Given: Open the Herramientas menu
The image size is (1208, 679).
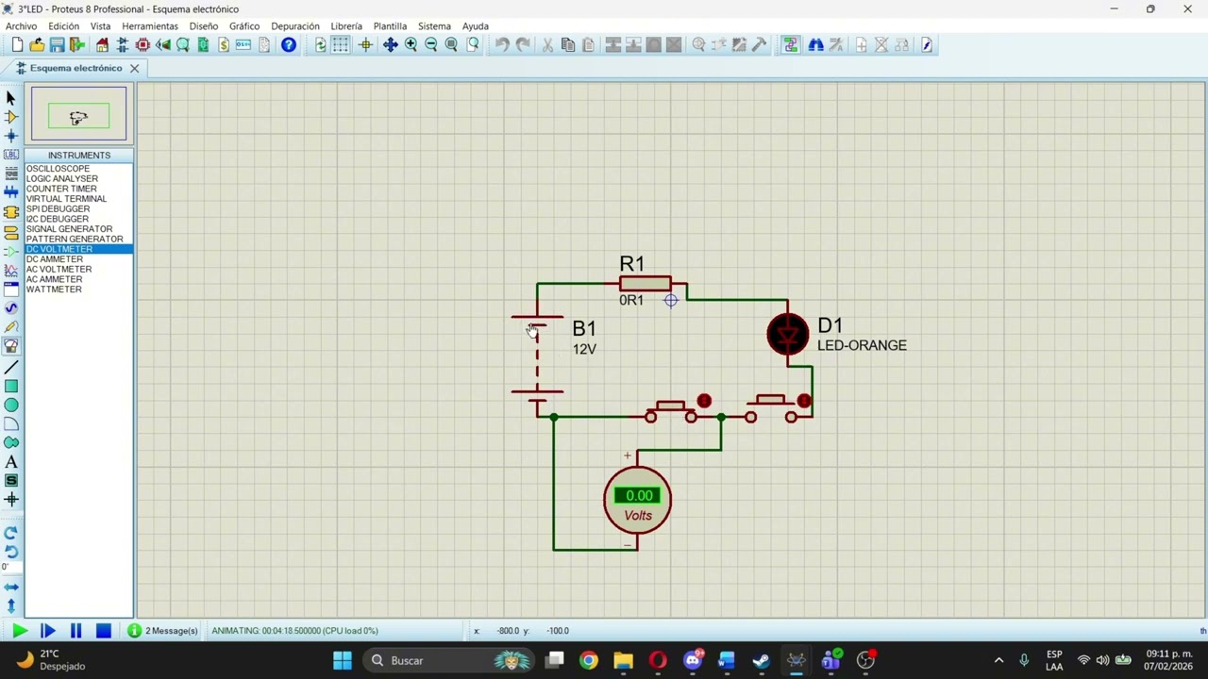Looking at the screenshot, I should (x=149, y=26).
